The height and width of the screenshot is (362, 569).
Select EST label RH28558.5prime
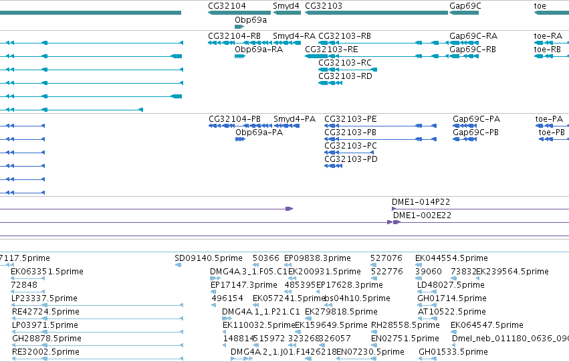[405, 325]
